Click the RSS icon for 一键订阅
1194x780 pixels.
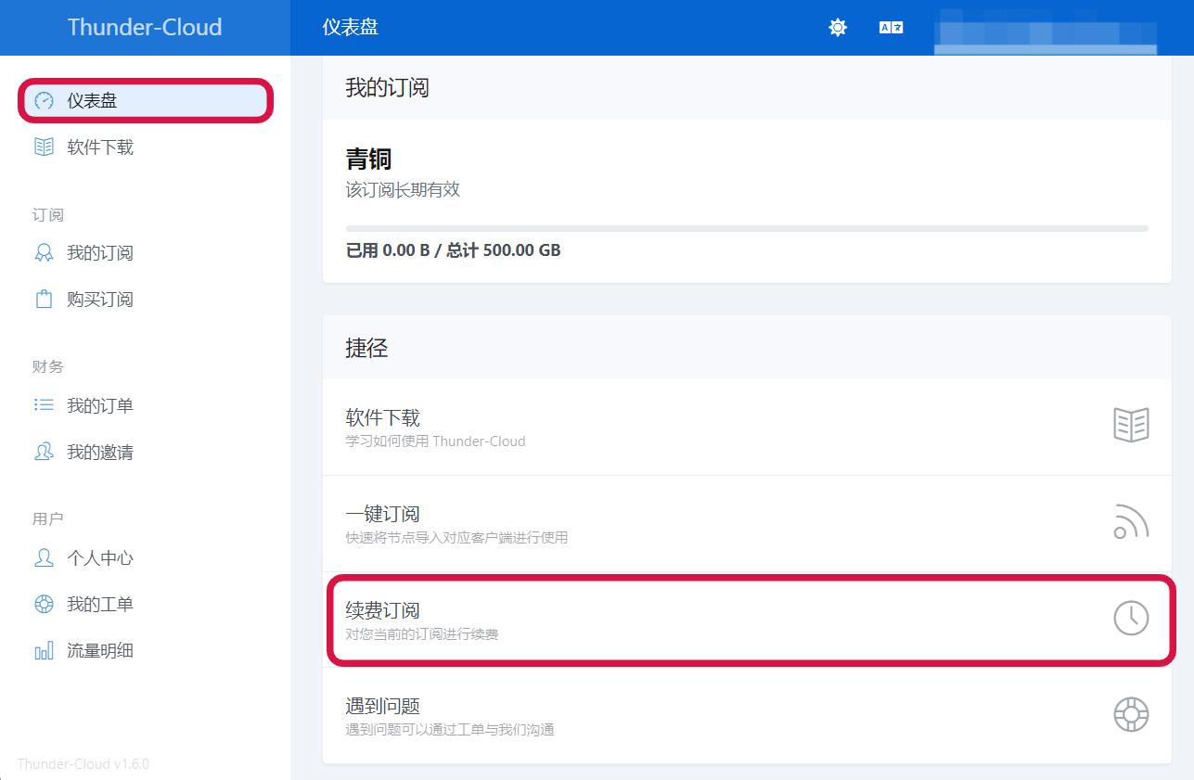(1131, 522)
